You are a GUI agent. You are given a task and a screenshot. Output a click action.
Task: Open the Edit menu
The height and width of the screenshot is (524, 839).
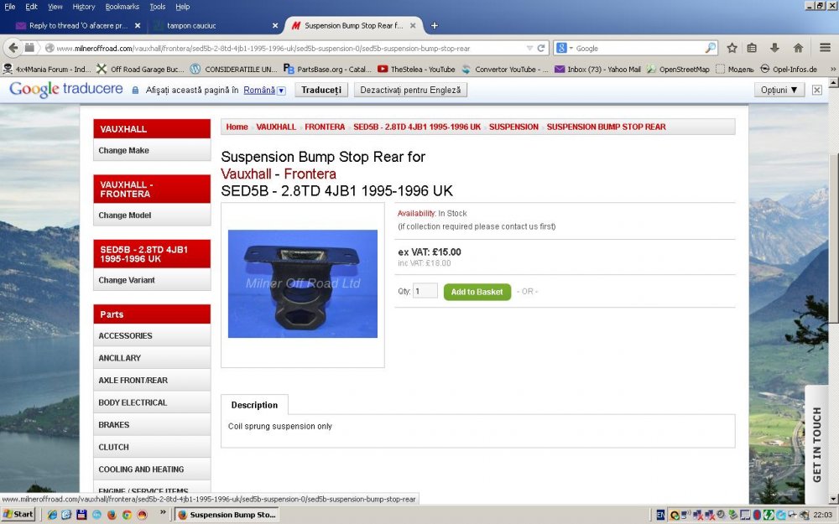tap(32, 7)
